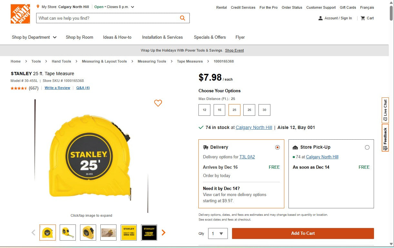This screenshot has height=248, width=394.
Task: Open the Specials & Offers menu
Action: point(210,37)
